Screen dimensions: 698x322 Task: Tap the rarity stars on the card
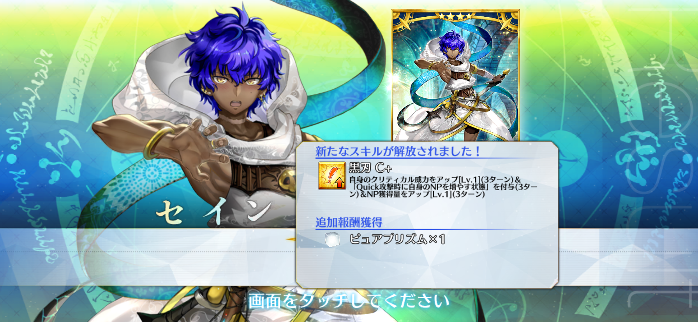(x=455, y=16)
